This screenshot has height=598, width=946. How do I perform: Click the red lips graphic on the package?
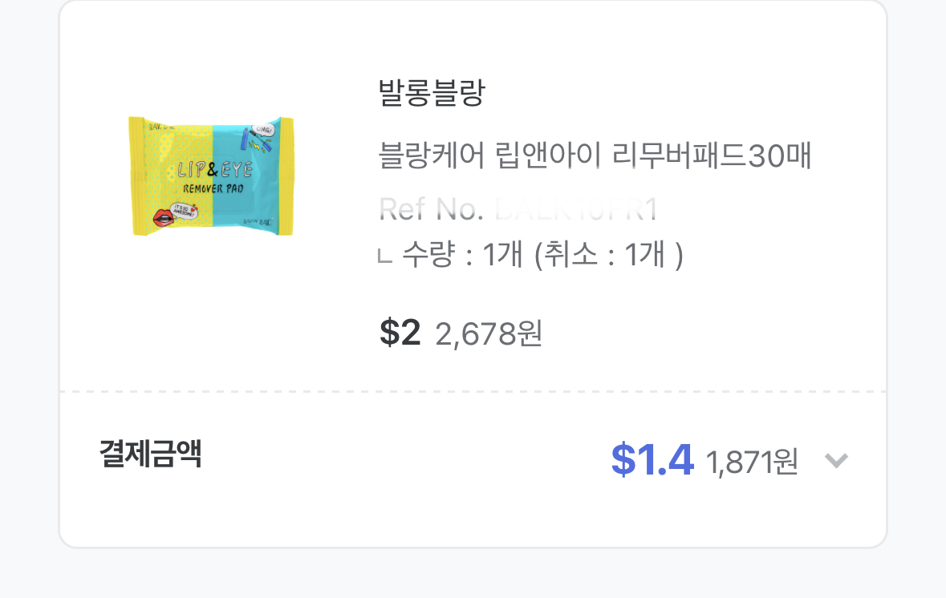tap(162, 216)
